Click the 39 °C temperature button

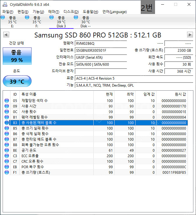(17, 81)
